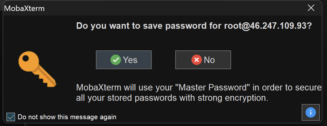Close the MobaXterm dialog with the X
The image size is (327, 126).
coord(311,8)
